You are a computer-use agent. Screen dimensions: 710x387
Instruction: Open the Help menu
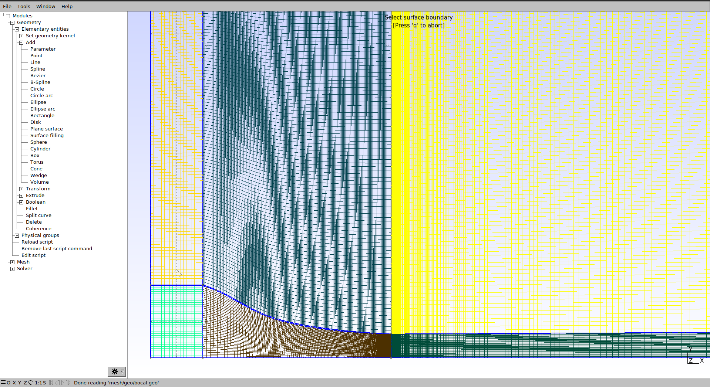click(x=67, y=6)
